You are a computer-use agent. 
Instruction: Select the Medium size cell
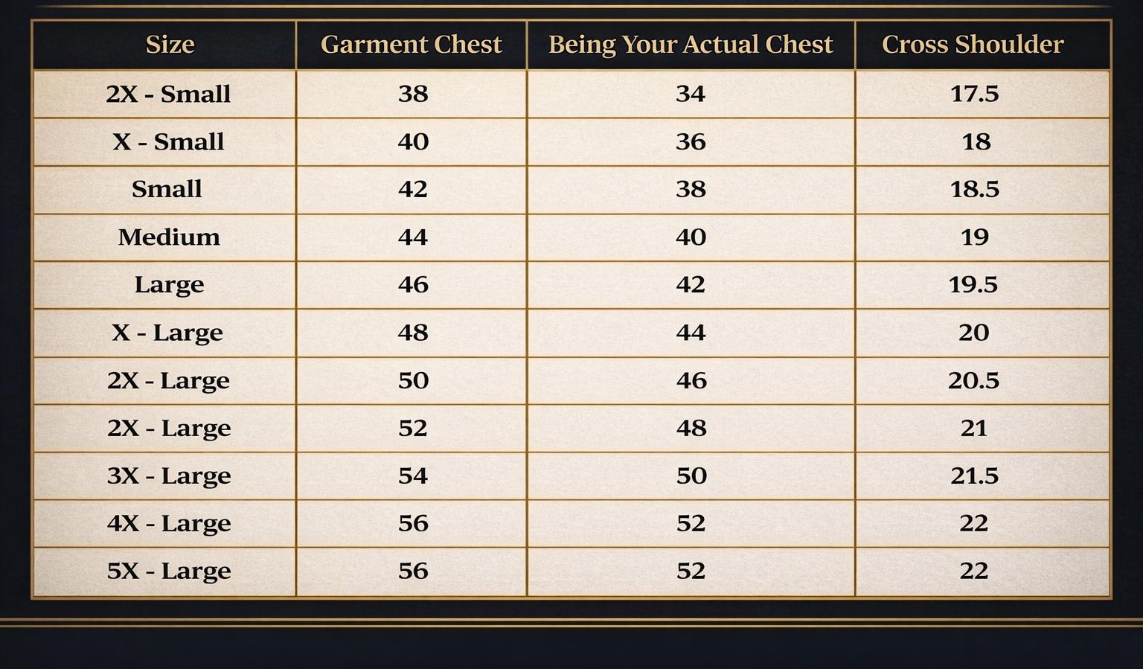[169, 237]
